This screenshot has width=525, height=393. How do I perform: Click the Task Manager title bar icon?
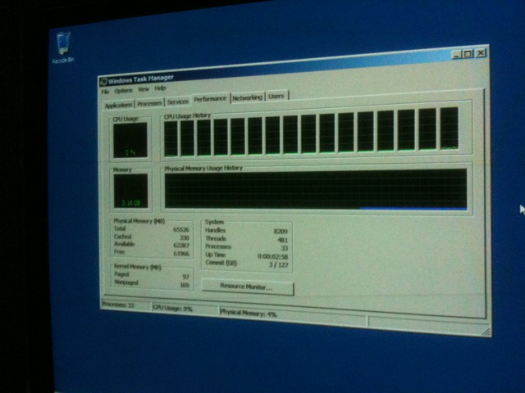(x=104, y=82)
